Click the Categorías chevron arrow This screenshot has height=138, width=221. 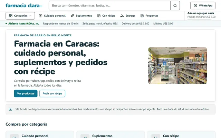coord(30,16)
